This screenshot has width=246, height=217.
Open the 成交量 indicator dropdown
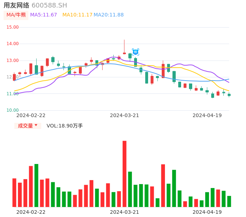[x=28, y=126]
